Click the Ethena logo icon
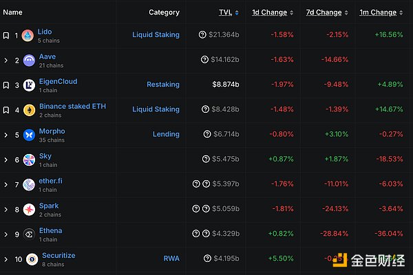 click(x=29, y=234)
